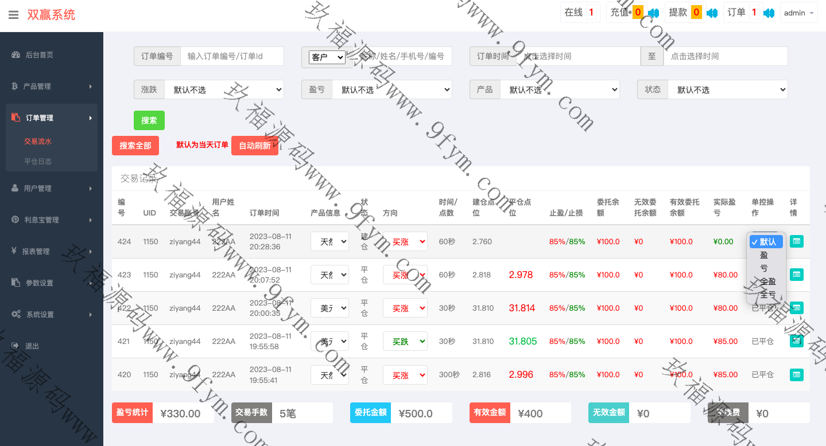Toggle the 自动刷新 button
The image size is (826, 446).
254,146
